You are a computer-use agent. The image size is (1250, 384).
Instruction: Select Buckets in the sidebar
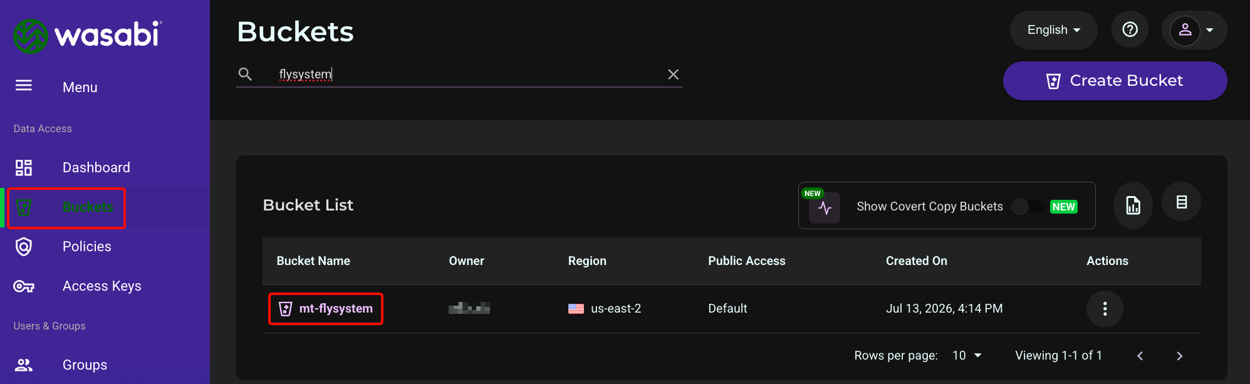point(88,207)
